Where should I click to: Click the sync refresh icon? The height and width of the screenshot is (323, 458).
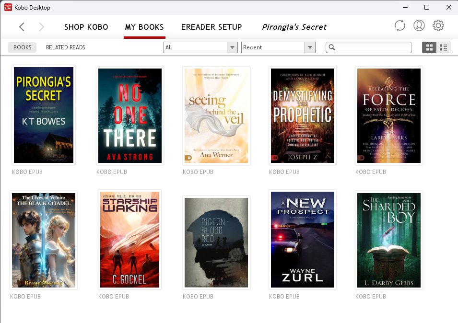400,25
